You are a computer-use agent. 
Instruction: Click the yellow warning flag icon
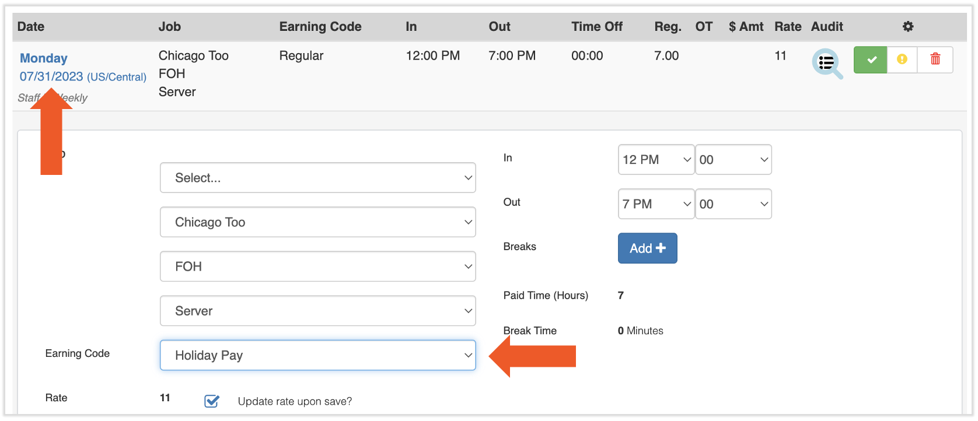pyautogui.click(x=902, y=59)
